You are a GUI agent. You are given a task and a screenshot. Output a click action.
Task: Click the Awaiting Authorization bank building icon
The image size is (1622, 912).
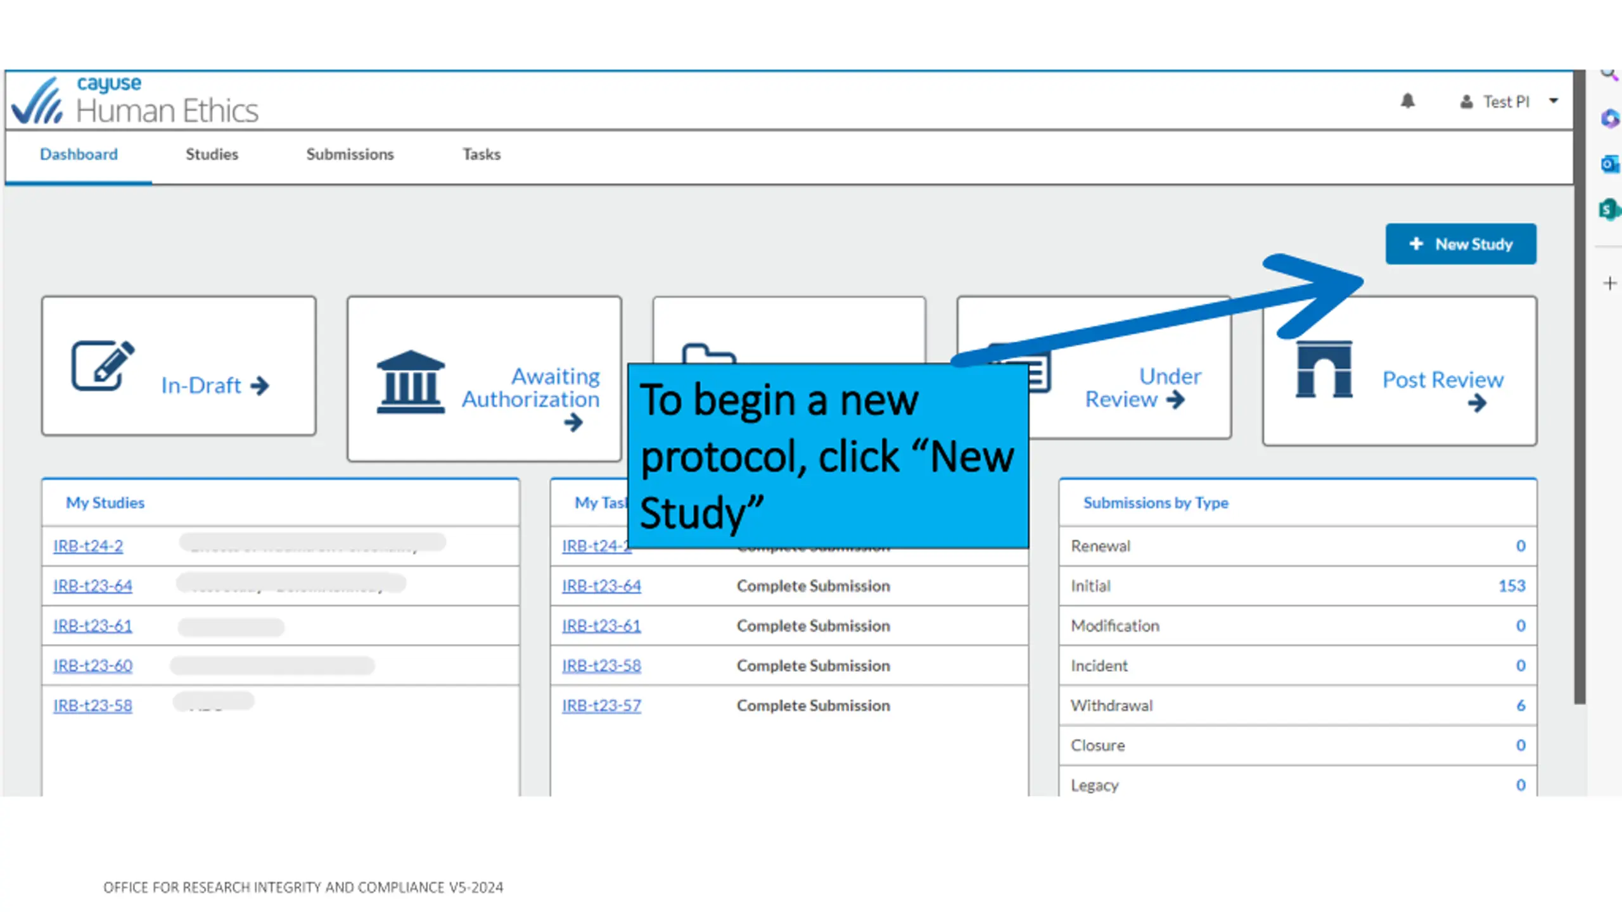(411, 382)
